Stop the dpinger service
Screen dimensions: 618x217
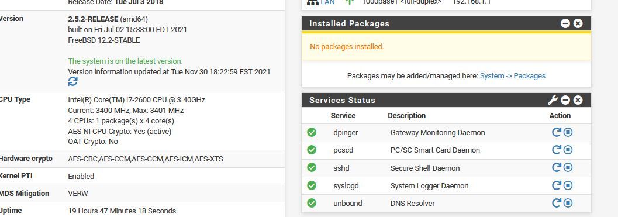click(x=568, y=132)
